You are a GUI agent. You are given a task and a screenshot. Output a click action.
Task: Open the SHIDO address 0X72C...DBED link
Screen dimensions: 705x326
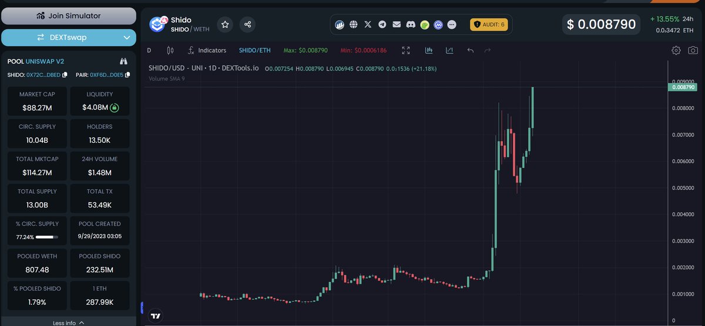click(x=44, y=75)
